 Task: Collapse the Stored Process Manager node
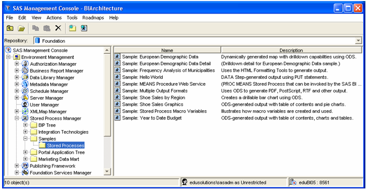click(17, 118)
